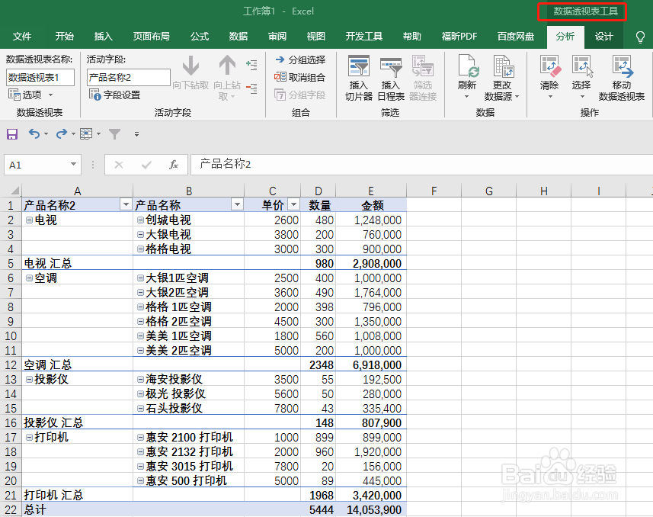The height and width of the screenshot is (517, 653).
Task: Switch to the 开始 (Home) tab
Action: 65,37
